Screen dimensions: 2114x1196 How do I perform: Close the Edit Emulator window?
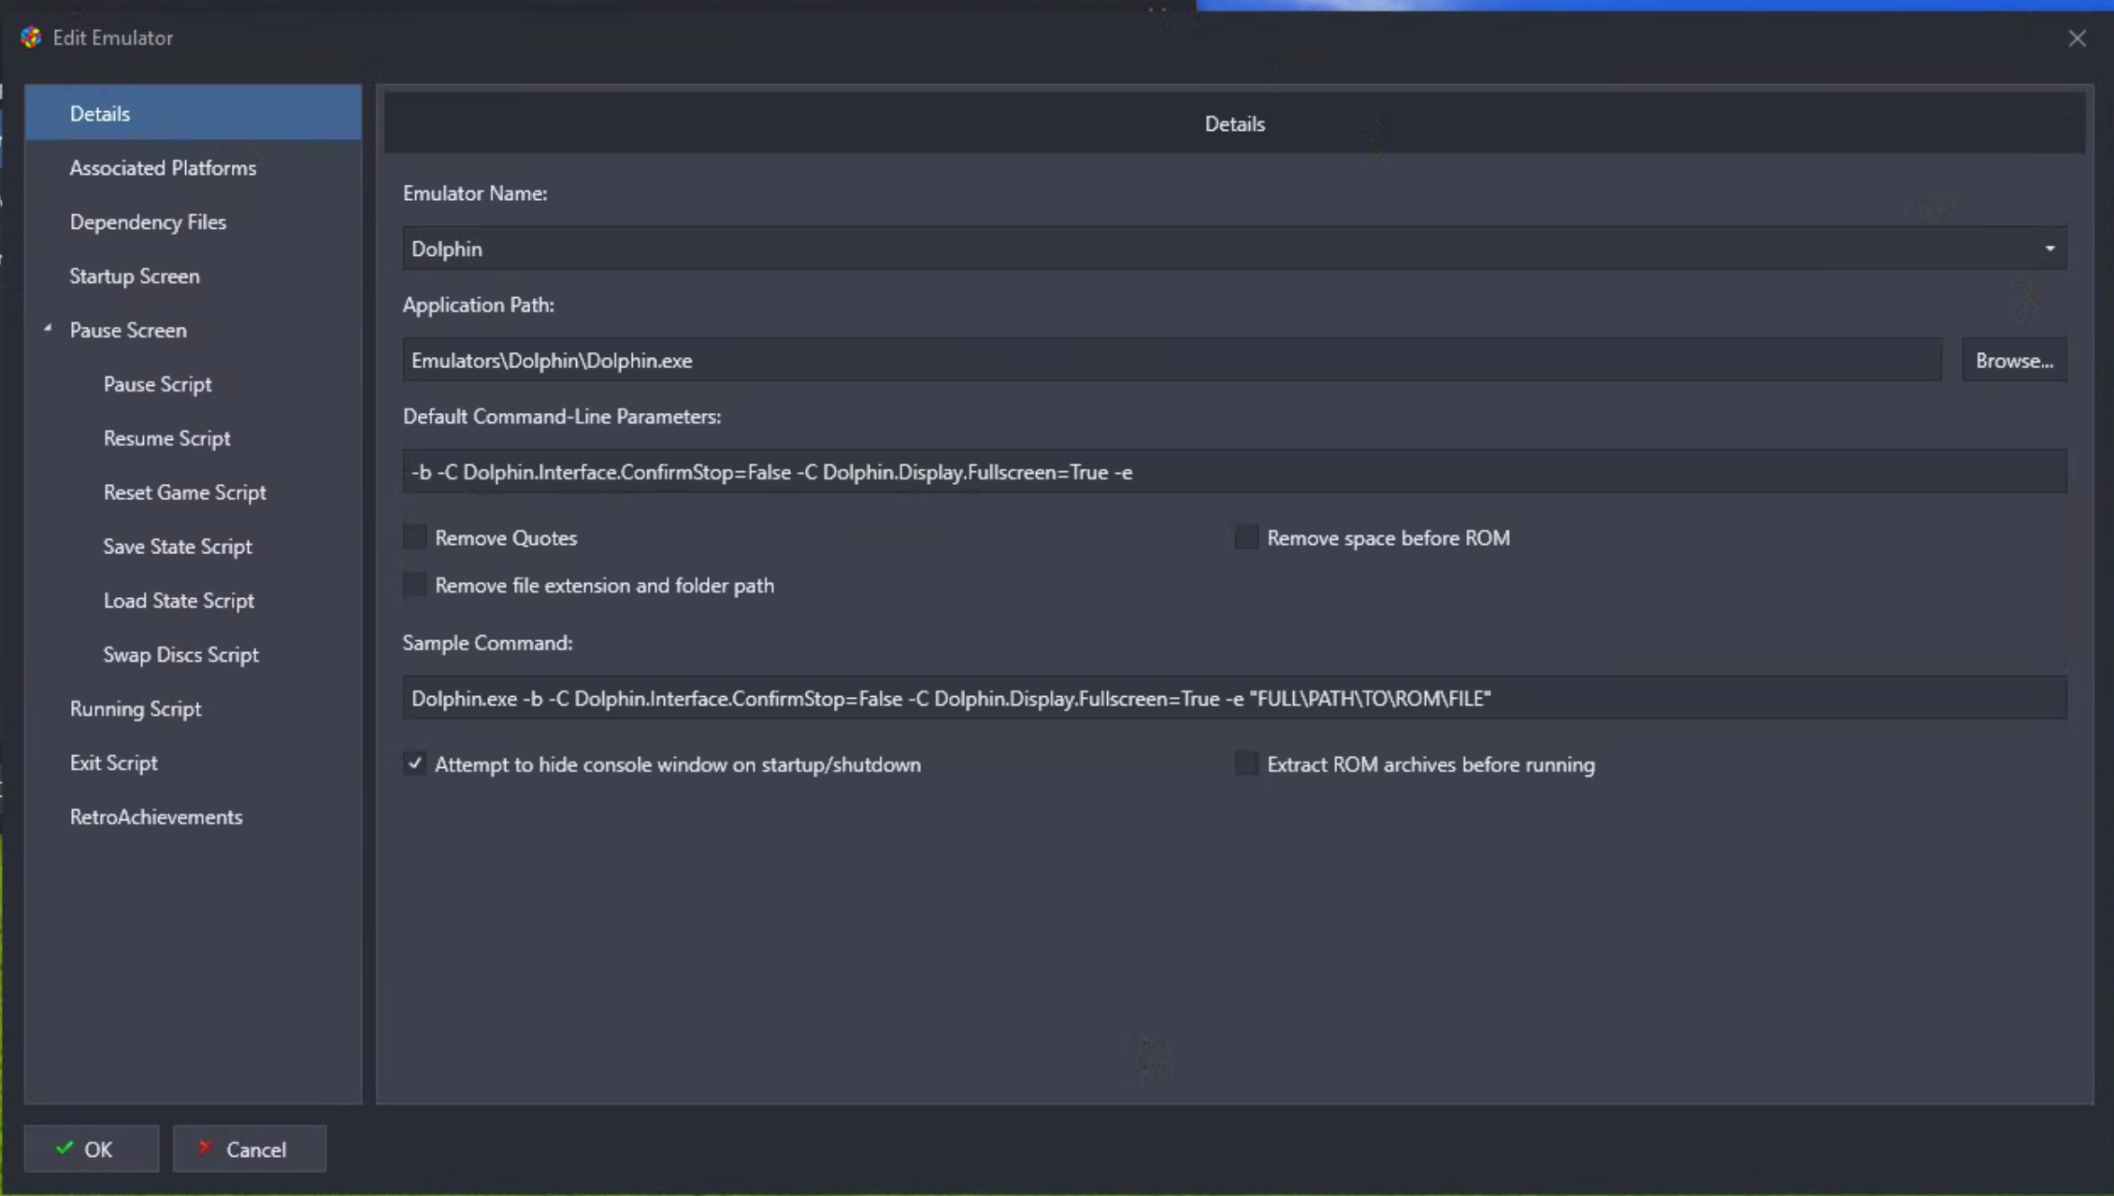2077,38
